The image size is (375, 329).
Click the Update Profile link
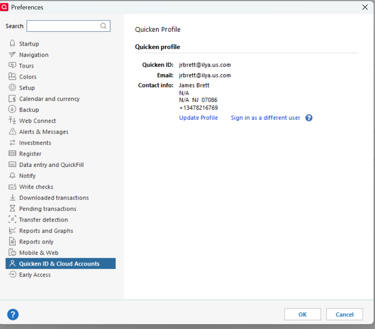[198, 118]
